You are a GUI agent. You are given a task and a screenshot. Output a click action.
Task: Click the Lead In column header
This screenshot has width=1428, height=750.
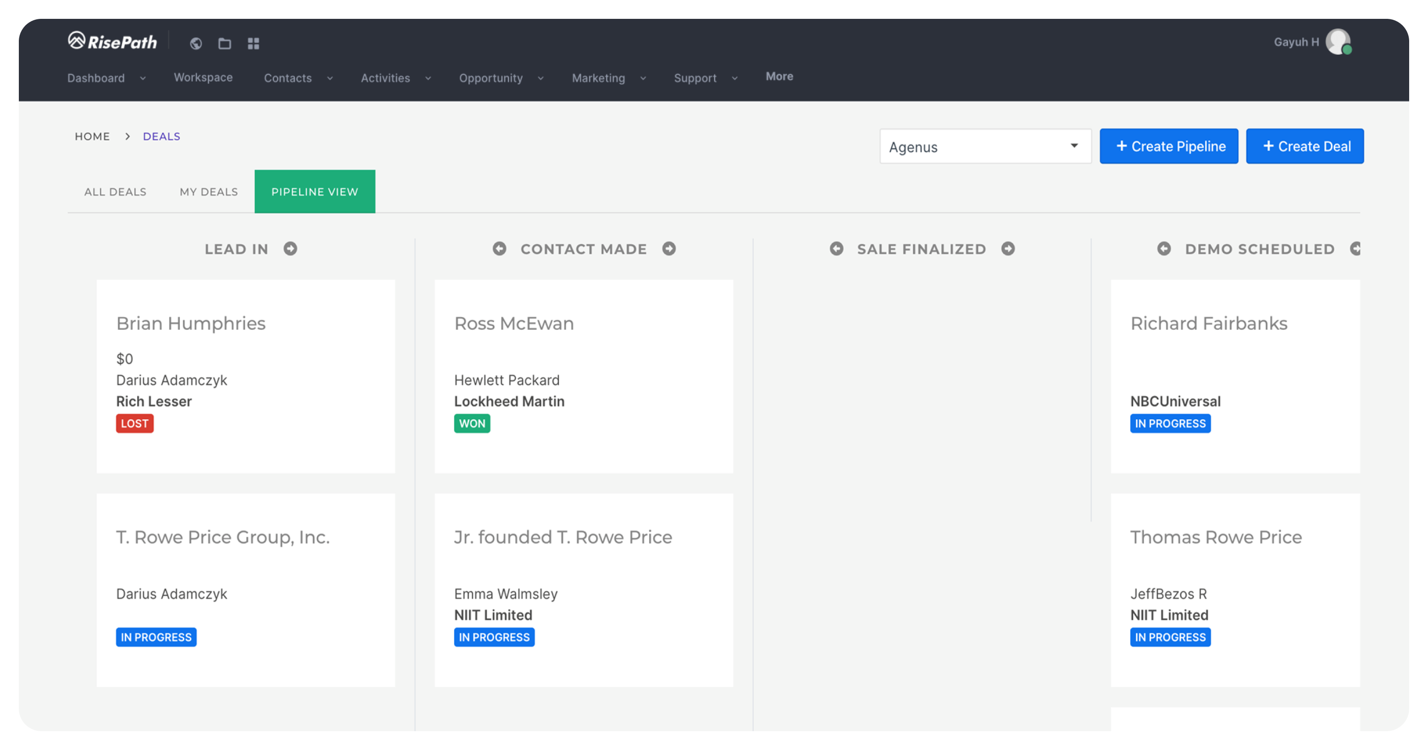[x=236, y=249]
